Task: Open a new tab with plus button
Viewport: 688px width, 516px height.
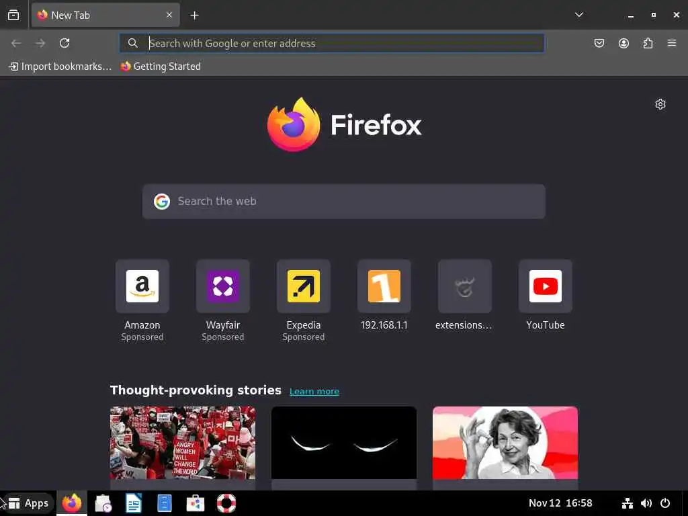Action: coord(194,15)
